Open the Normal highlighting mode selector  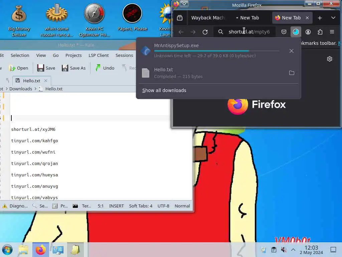182,206
